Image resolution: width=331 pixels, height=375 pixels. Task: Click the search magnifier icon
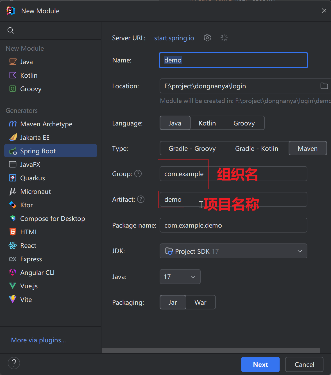11,30
